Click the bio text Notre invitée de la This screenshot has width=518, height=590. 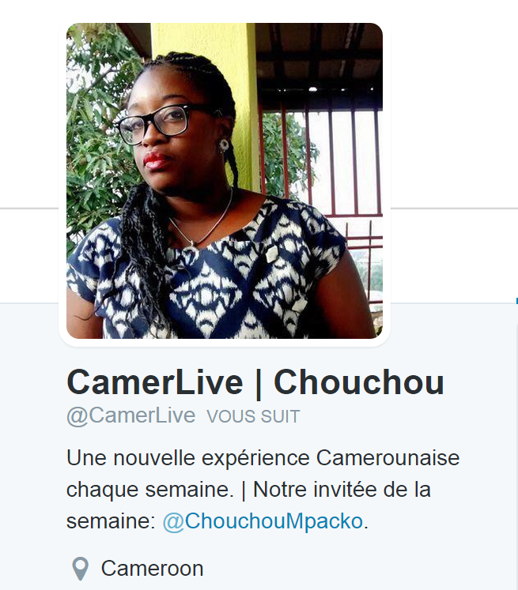[342, 490]
